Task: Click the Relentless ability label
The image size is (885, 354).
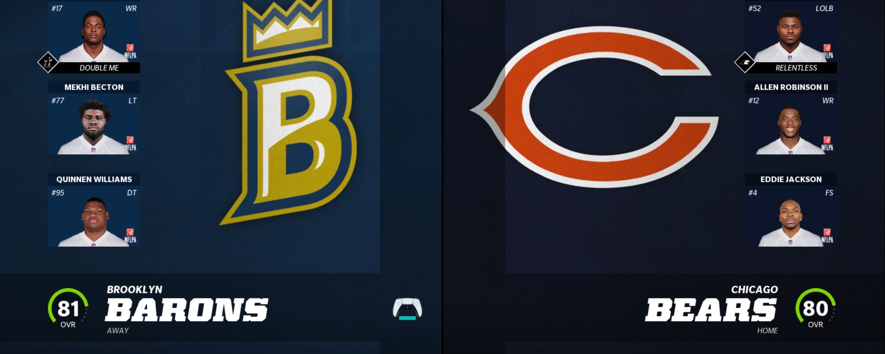Action: click(796, 68)
